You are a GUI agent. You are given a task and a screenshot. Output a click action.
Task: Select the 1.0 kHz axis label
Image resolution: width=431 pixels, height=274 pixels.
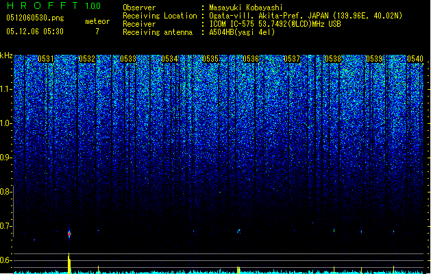(6, 123)
